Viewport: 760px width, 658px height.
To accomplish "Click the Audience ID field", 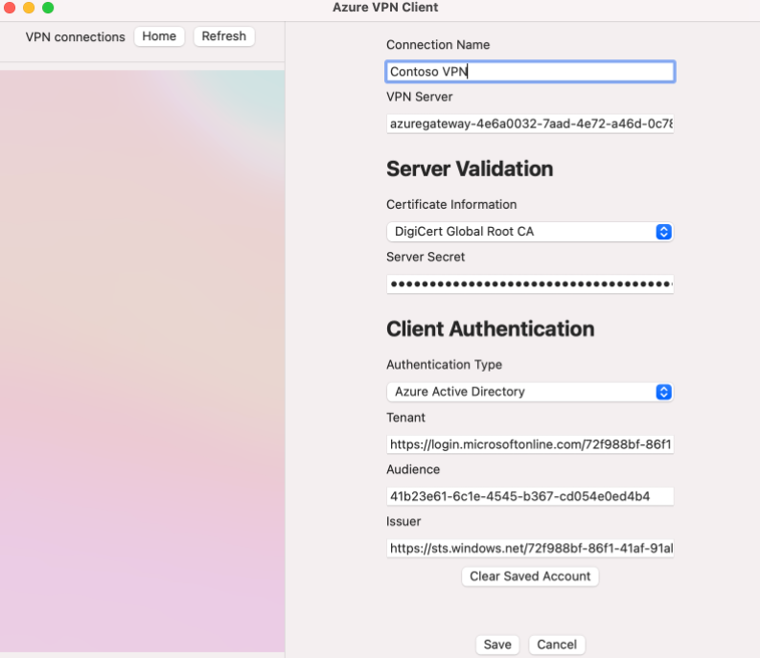I will coord(530,496).
